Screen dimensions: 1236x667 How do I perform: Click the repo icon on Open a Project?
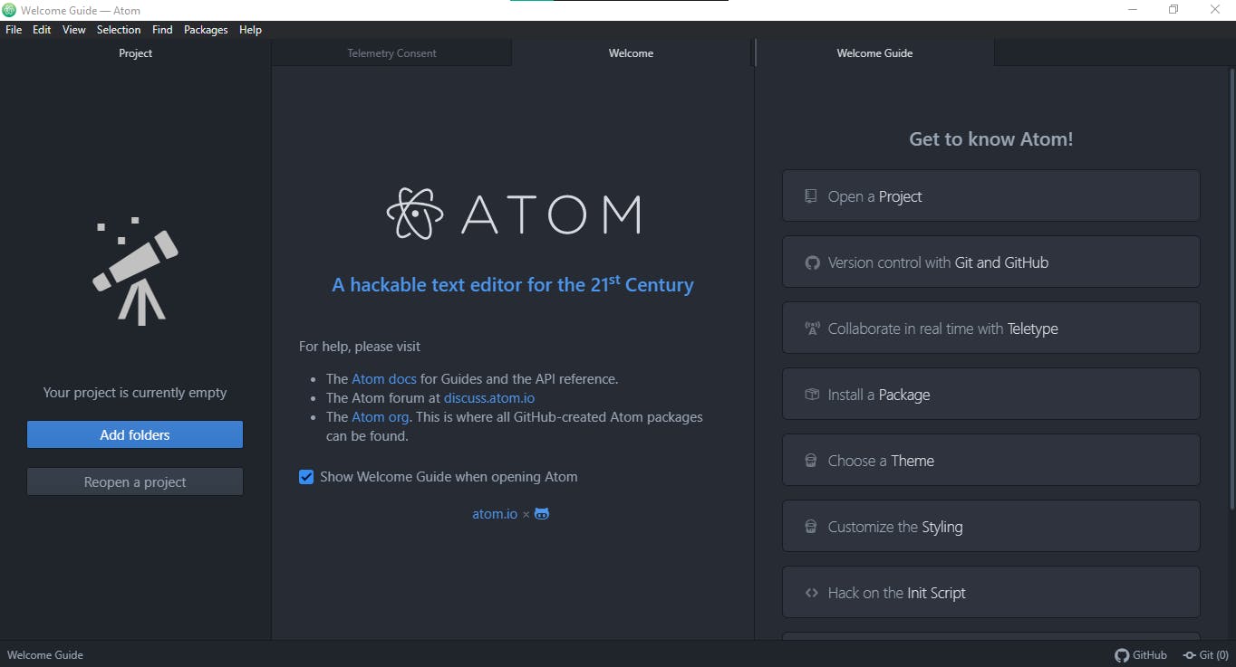pyautogui.click(x=811, y=196)
